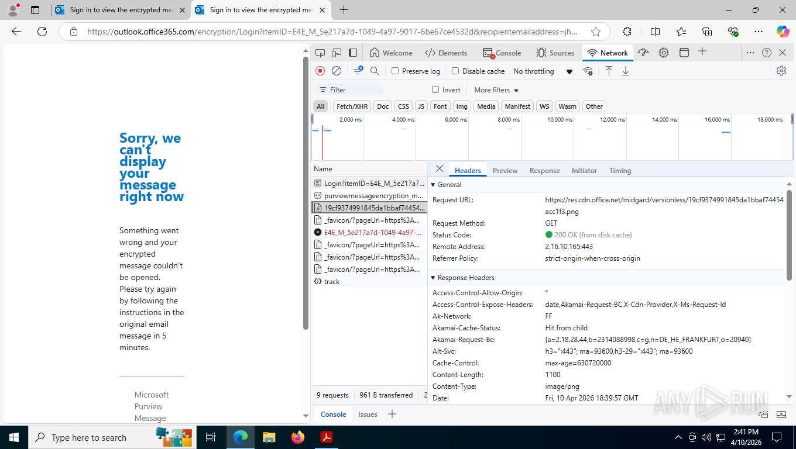Select failed E4E_M_5e217a7d request row

point(369,232)
